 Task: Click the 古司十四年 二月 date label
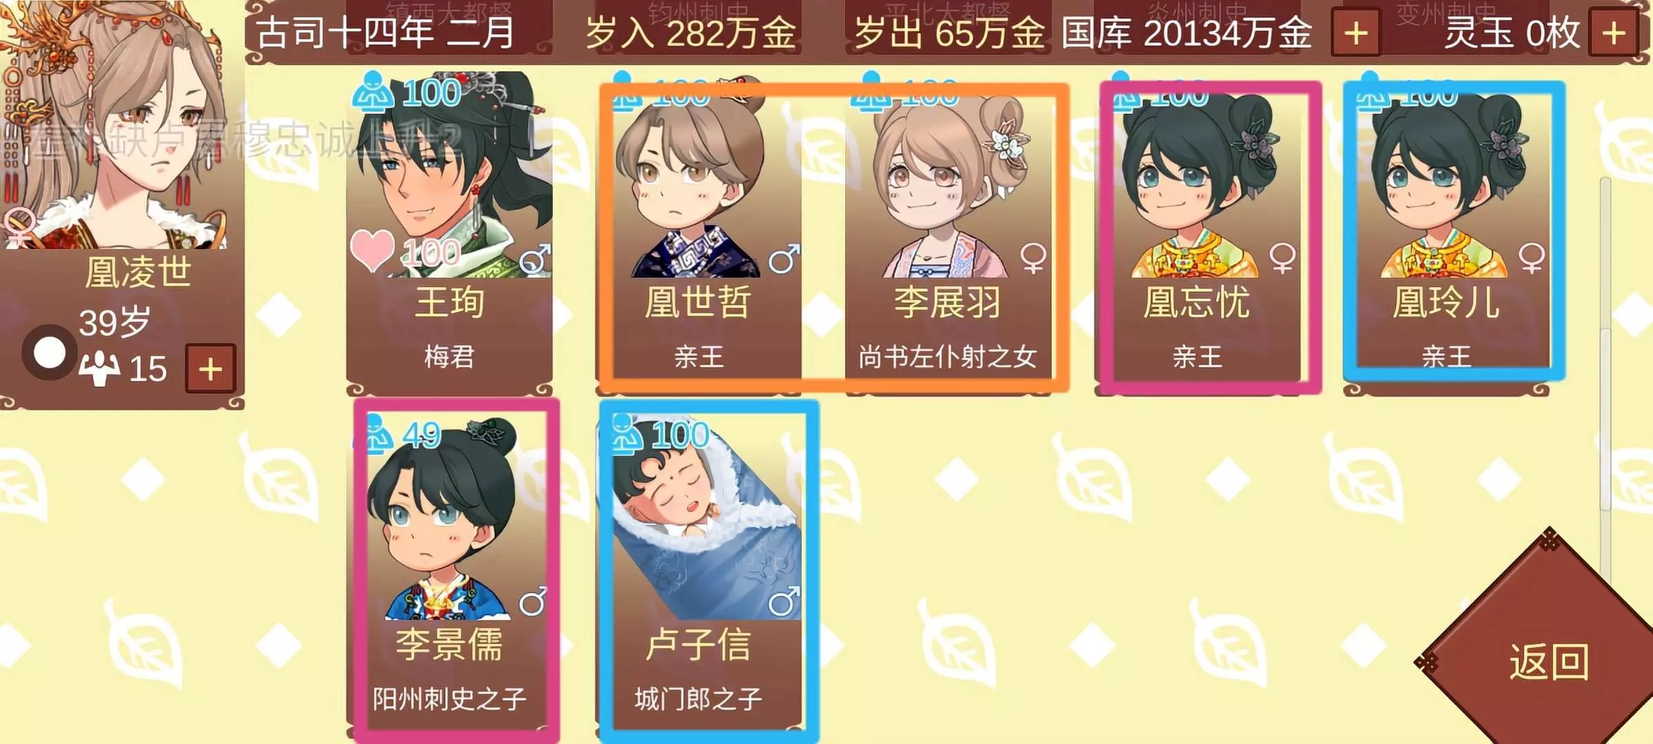[x=386, y=32]
